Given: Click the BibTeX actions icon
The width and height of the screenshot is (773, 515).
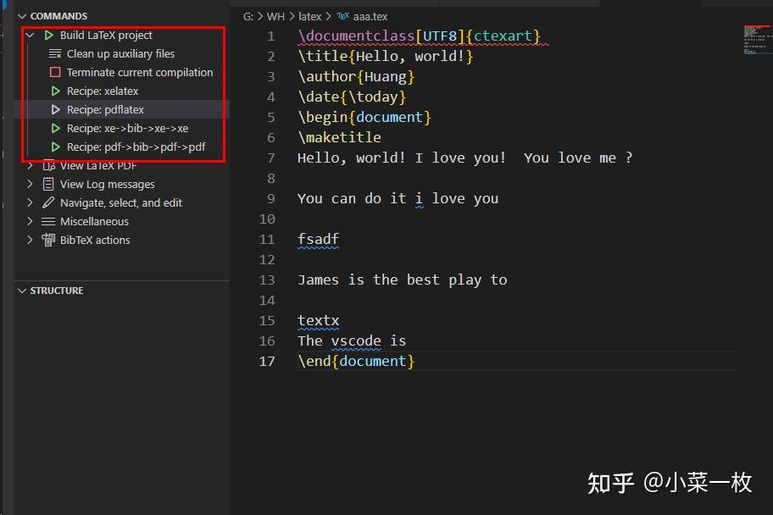Looking at the screenshot, I should point(47,240).
